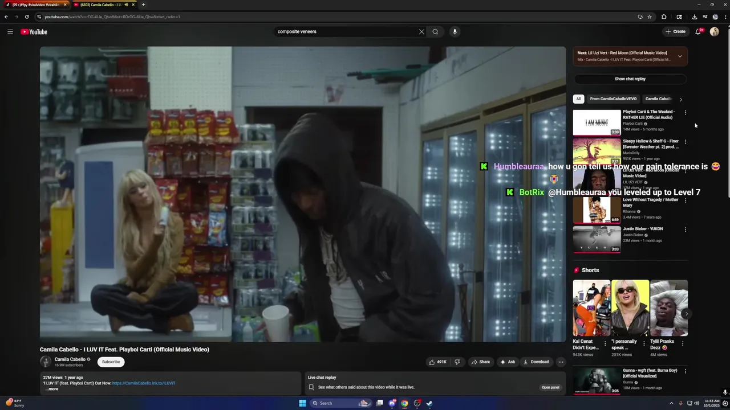Image resolution: width=730 pixels, height=410 pixels.
Task: Show next Shorts with the arrow
Action: [x=686, y=314]
